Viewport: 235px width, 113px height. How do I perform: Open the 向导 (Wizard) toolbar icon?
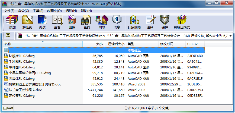pyautogui.click(x=102, y=20)
